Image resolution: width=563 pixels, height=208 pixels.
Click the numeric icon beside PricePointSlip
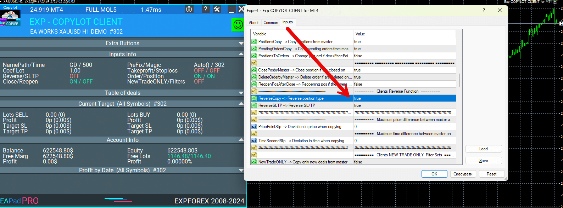click(x=254, y=127)
